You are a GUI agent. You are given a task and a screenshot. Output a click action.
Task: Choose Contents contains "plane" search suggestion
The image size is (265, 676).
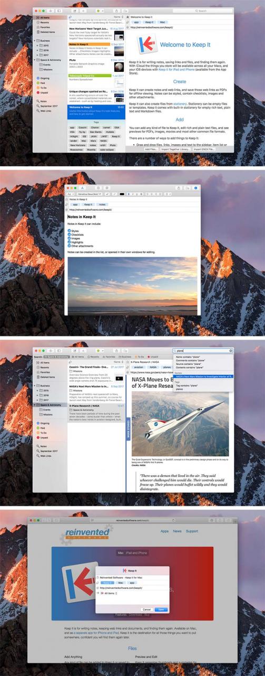coord(189,367)
